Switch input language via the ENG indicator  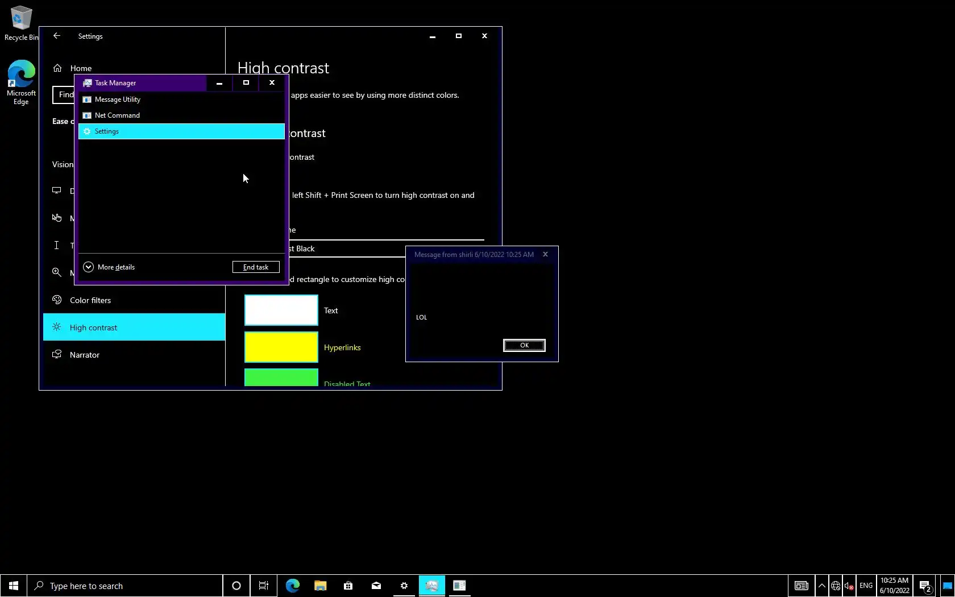click(866, 586)
